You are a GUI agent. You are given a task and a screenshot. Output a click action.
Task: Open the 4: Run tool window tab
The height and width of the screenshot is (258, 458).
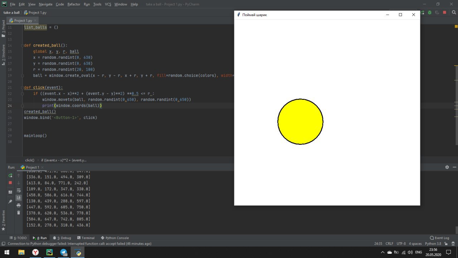click(x=40, y=238)
